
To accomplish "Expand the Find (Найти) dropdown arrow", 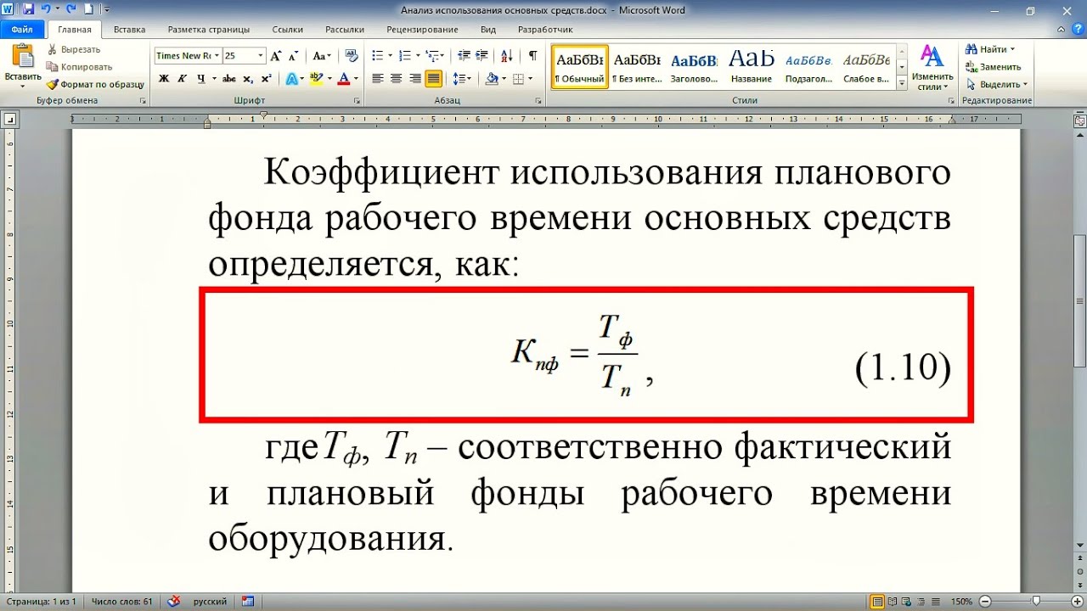I will [1012, 49].
